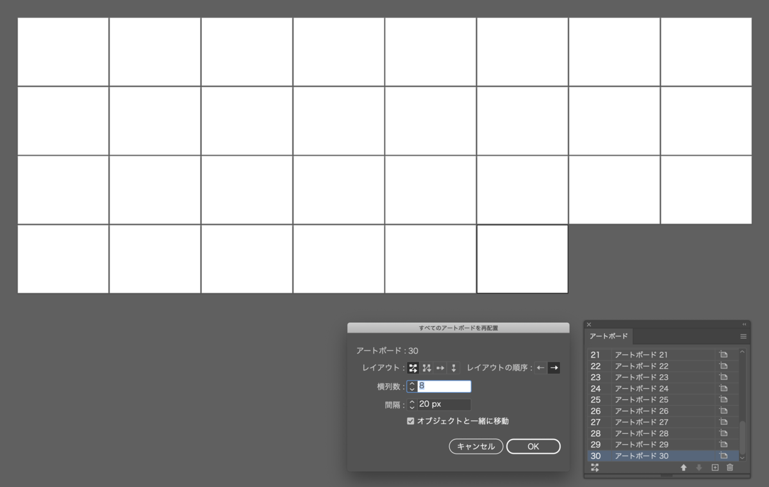Viewport: 769px width, 487px height.
Task: Open options icon for アートボード 28
Action: (x=724, y=433)
